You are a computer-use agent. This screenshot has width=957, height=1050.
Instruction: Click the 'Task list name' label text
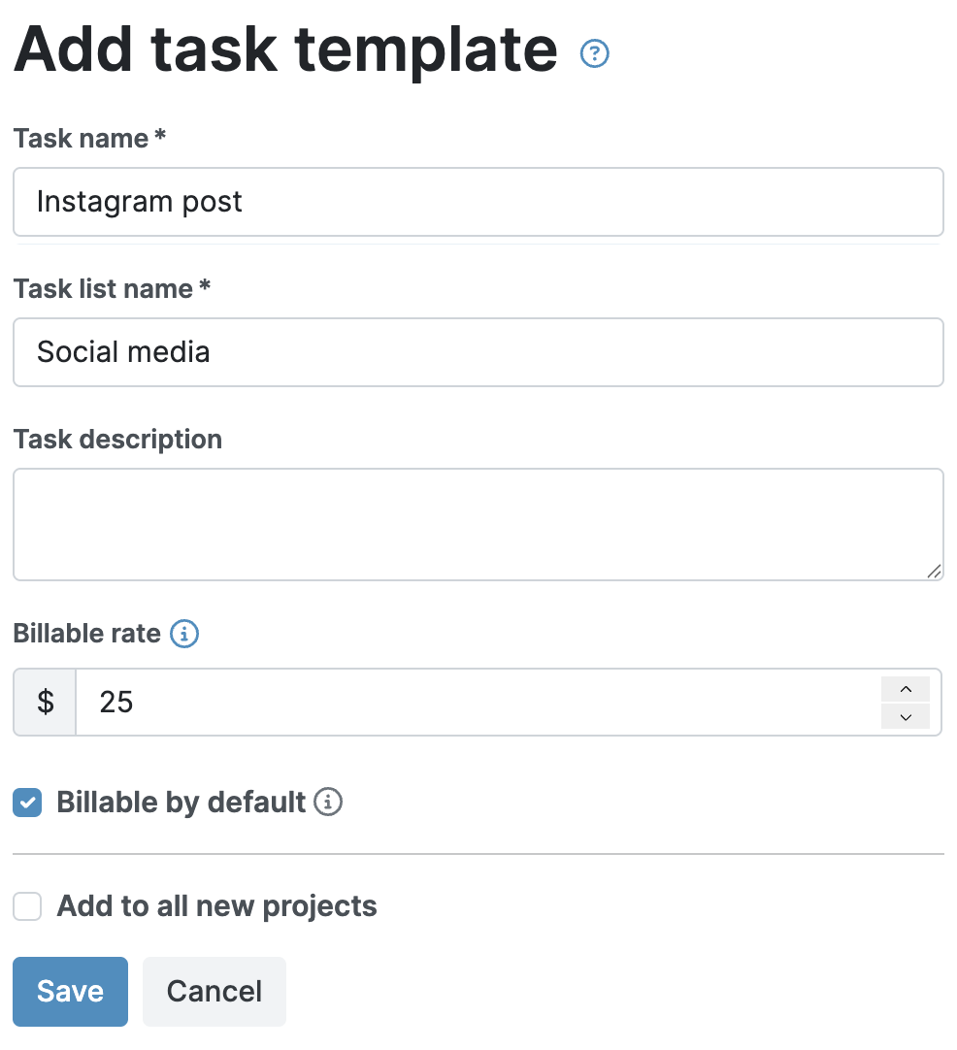point(103,289)
